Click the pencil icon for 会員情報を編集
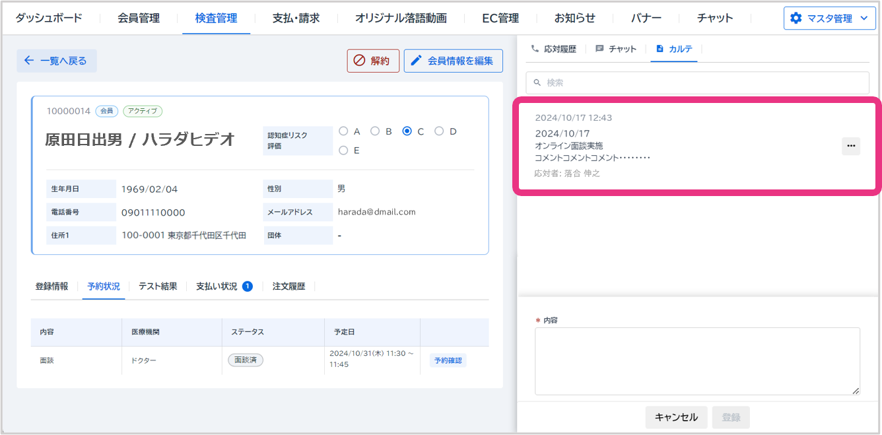882x435 pixels. pyautogui.click(x=416, y=61)
